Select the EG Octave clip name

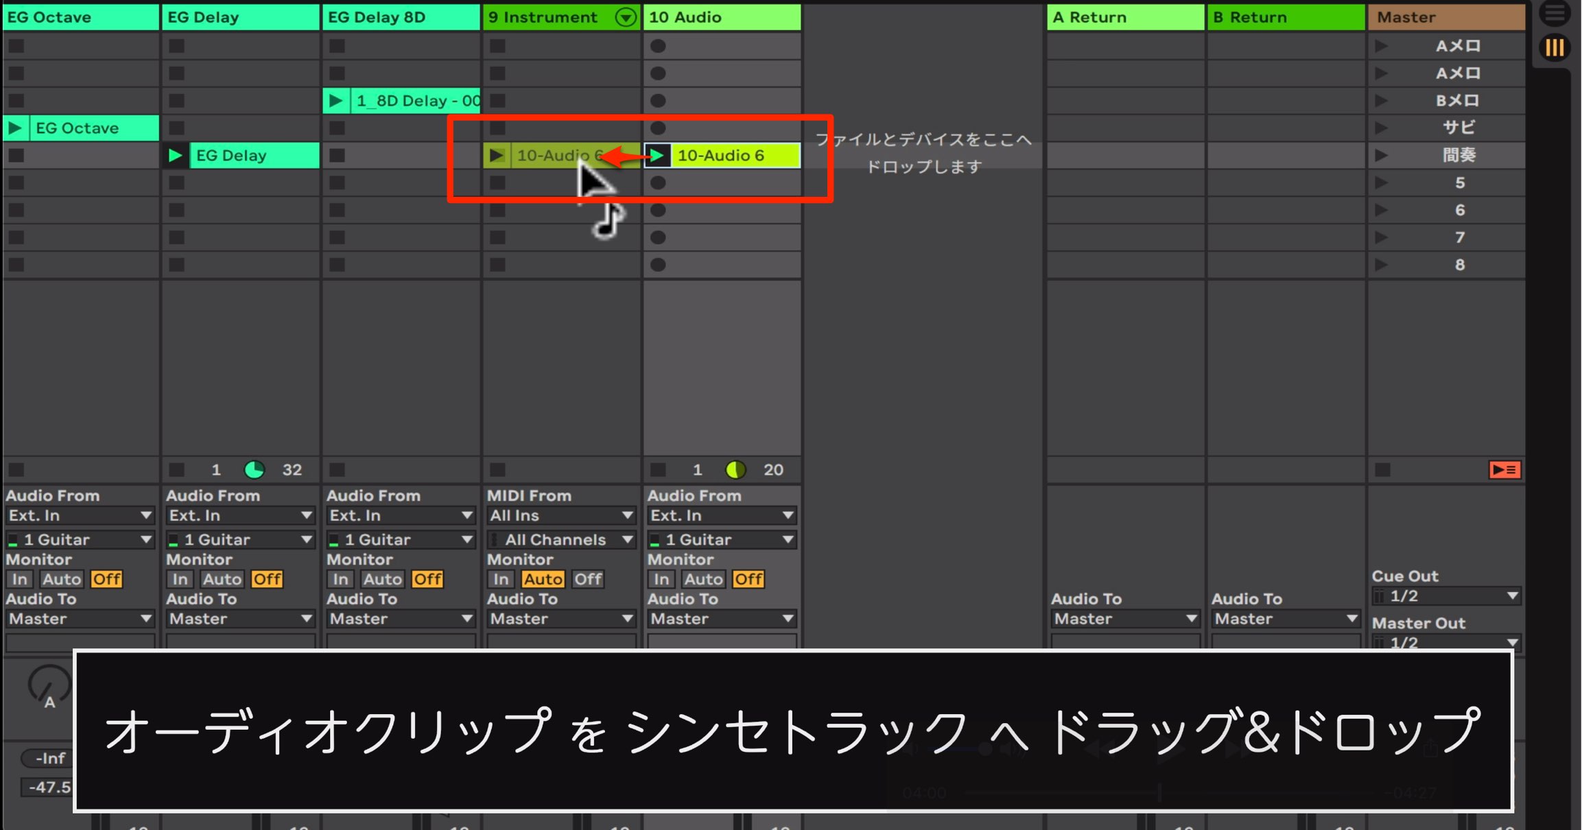coord(77,128)
